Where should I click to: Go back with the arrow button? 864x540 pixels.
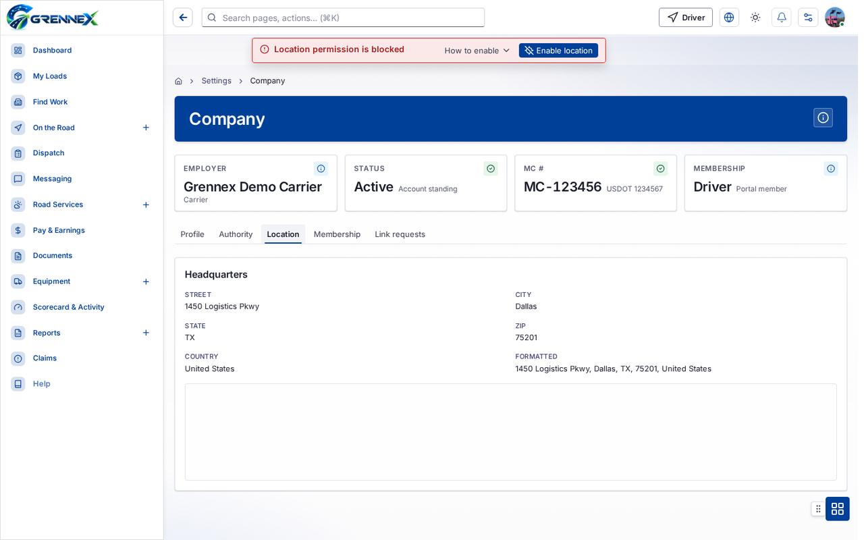coord(183,18)
